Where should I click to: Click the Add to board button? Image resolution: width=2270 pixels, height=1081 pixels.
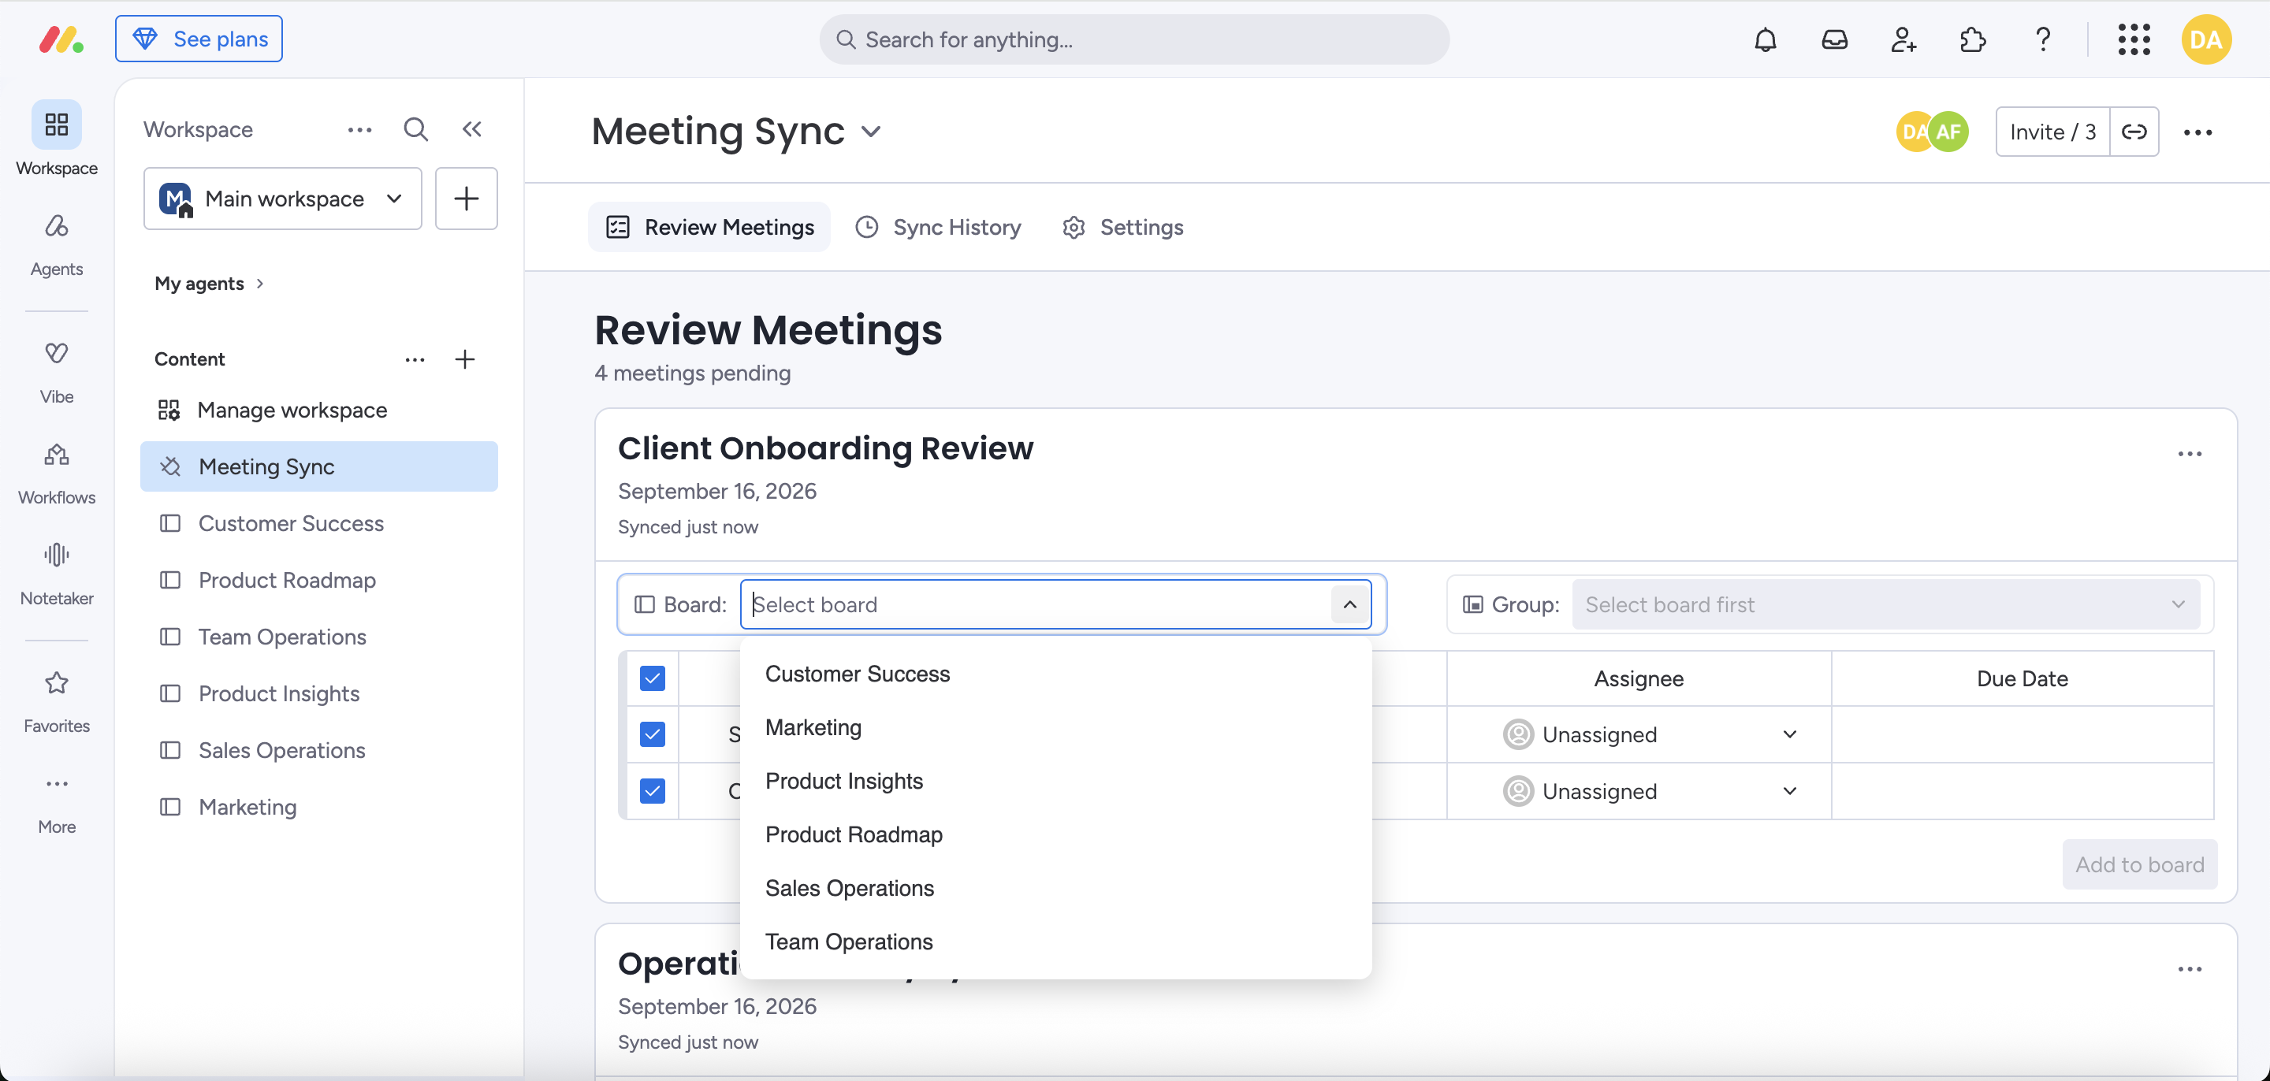point(2140,864)
